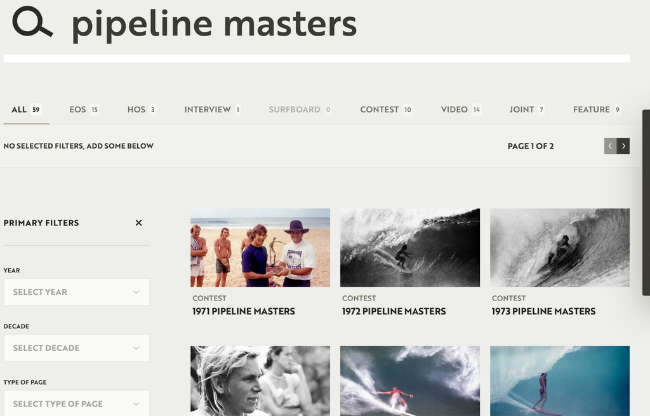Click the search magnifying glass icon

pos(32,22)
